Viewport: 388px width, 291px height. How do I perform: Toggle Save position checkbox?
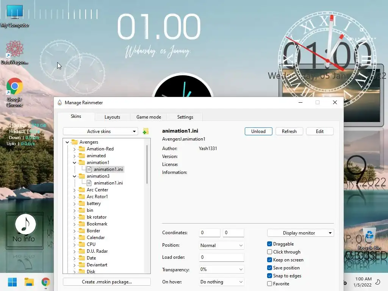[270, 268]
